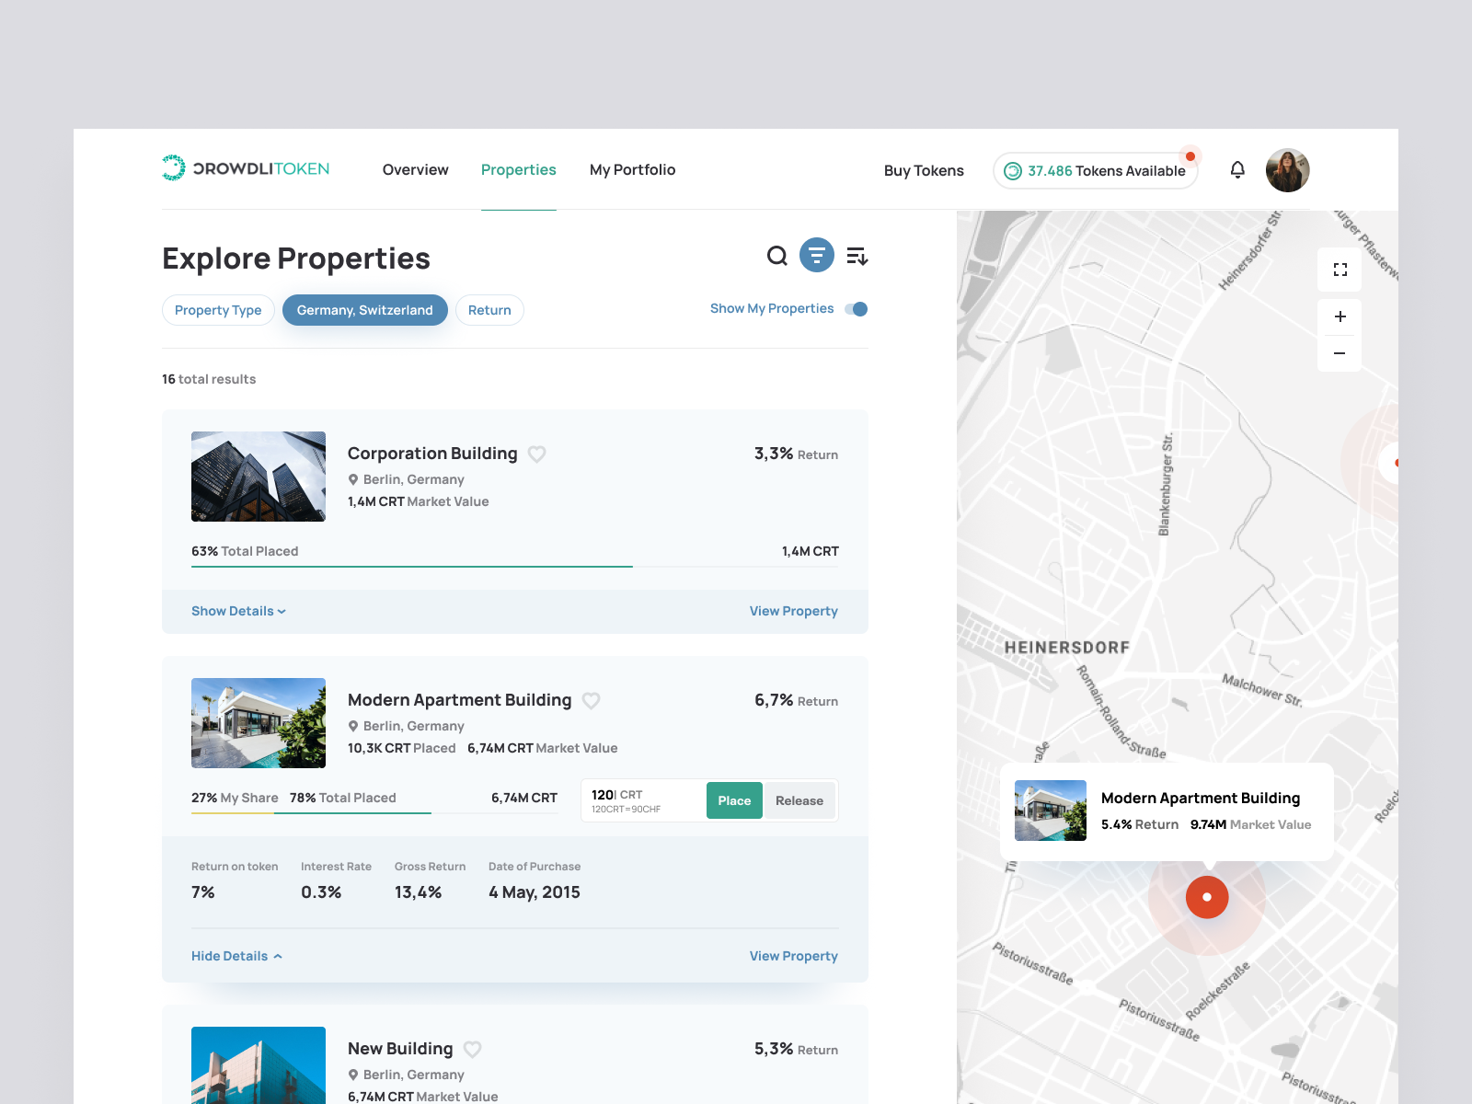Click the Place button for Modern Apartment Building
Screen dimensions: 1472x1104
733,800
